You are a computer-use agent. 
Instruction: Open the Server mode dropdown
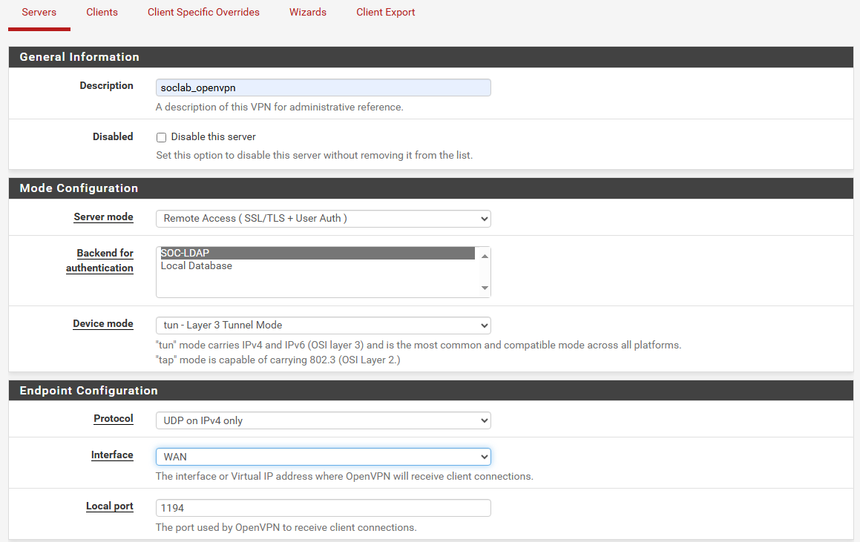coord(323,219)
